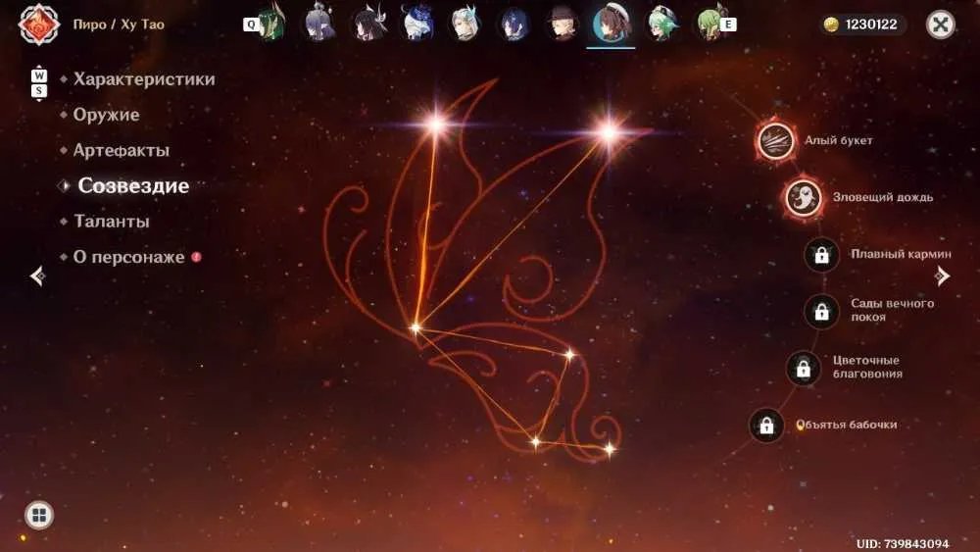Click the W/S menu navigation key indicator
The image size is (980, 552).
(x=39, y=83)
